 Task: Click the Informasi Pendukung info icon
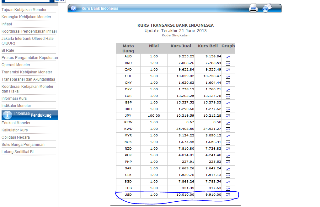pyautogui.click(x=8, y=115)
